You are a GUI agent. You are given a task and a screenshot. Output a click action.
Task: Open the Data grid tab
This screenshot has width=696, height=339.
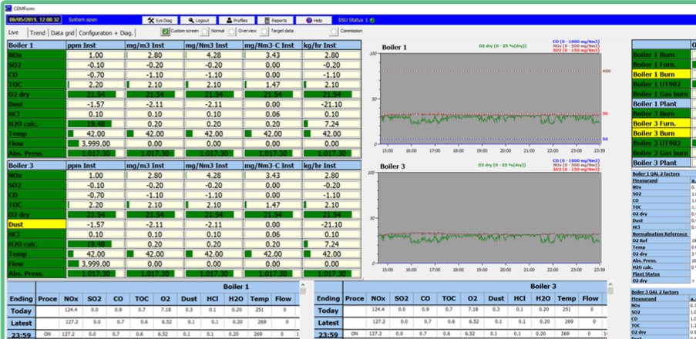click(62, 33)
